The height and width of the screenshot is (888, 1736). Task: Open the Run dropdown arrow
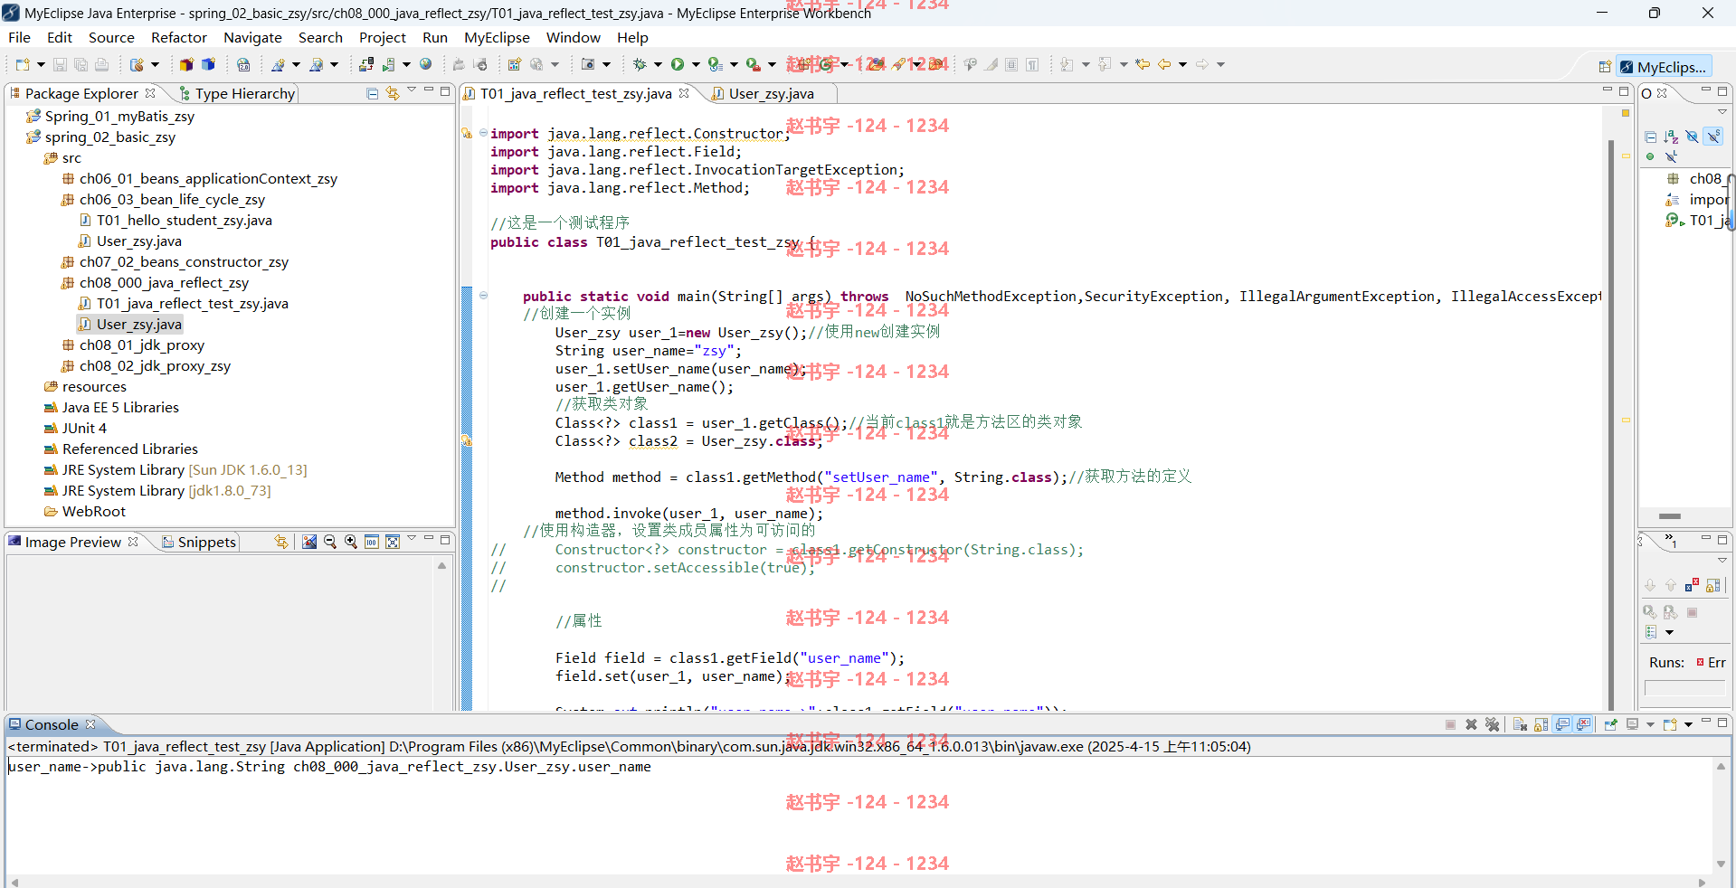pyautogui.click(x=696, y=64)
